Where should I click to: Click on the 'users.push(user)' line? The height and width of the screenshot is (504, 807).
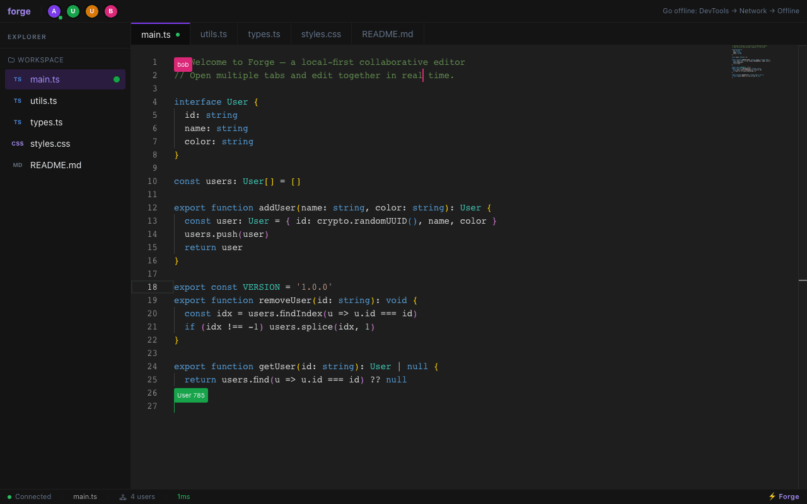pos(227,234)
